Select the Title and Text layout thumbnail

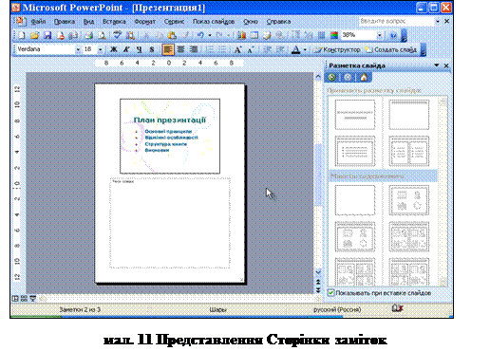[355, 151]
